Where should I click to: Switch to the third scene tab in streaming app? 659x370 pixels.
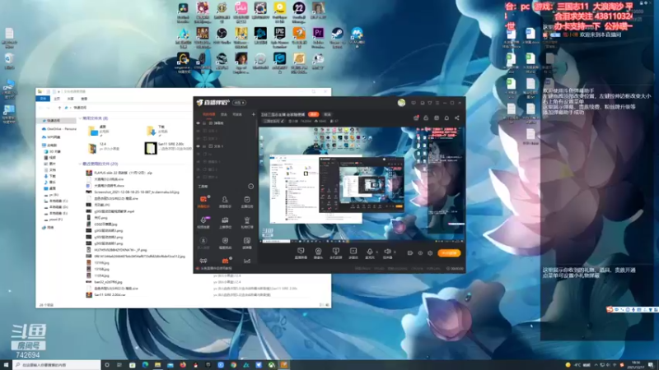(x=237, y=114)
